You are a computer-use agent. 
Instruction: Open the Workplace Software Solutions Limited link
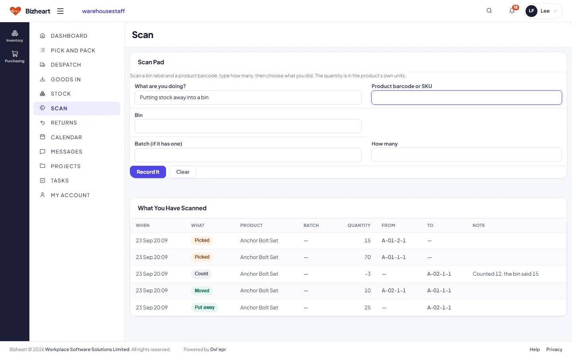87,349
